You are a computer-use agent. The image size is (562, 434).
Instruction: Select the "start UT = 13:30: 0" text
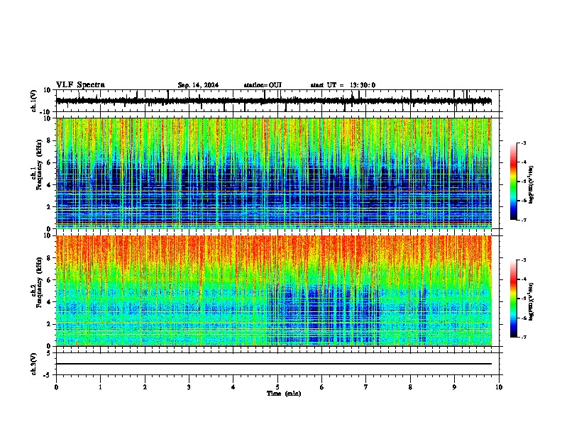[343, 85]
